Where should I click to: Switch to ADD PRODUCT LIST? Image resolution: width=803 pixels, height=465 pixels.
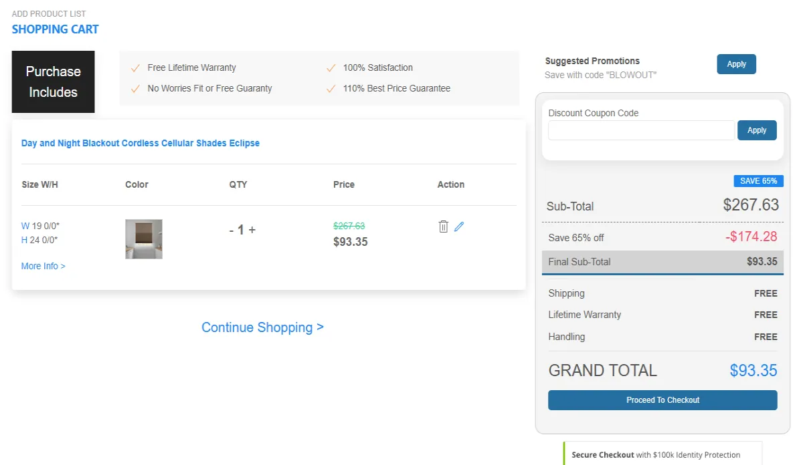[x=49, y=13]
